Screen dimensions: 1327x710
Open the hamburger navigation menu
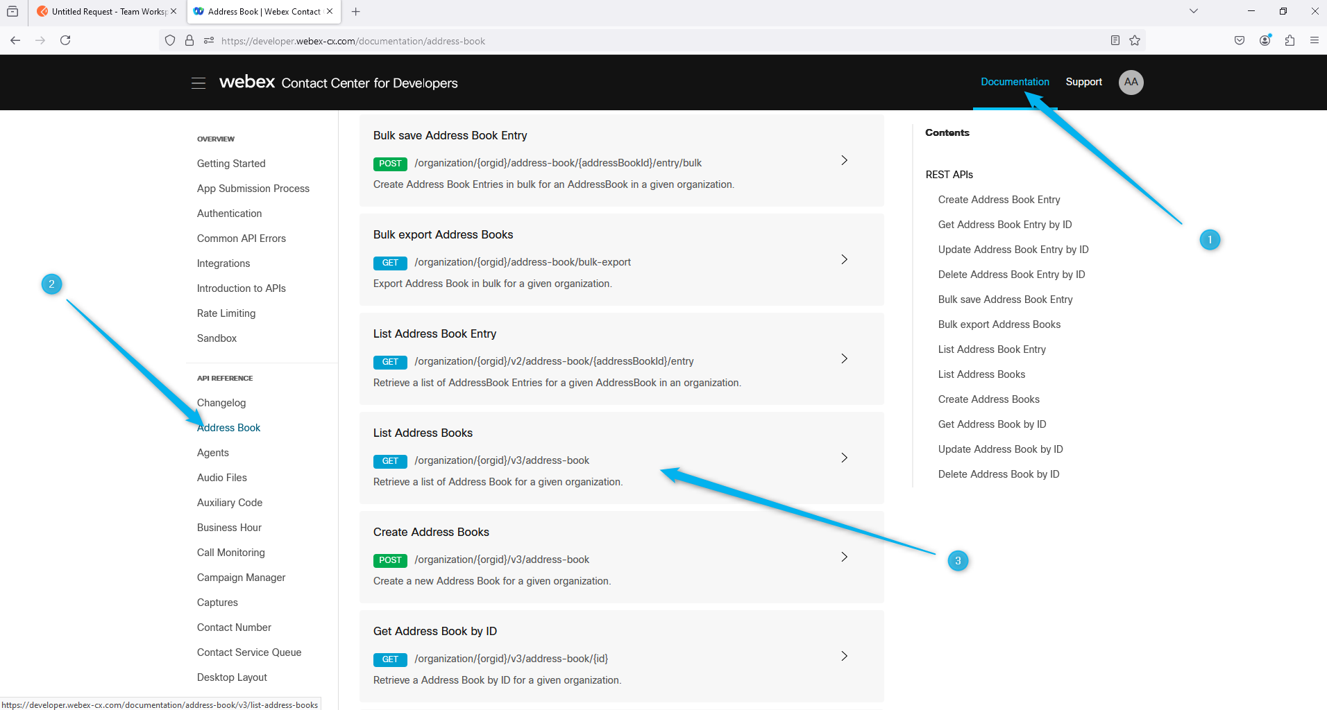coord(198,83)
